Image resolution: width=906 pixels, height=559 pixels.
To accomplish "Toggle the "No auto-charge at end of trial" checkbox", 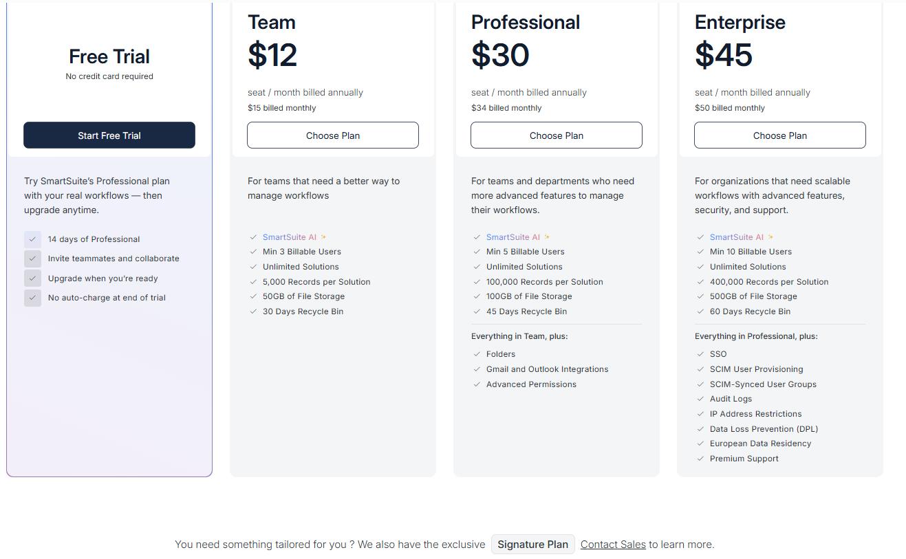I will pos(32,298).
